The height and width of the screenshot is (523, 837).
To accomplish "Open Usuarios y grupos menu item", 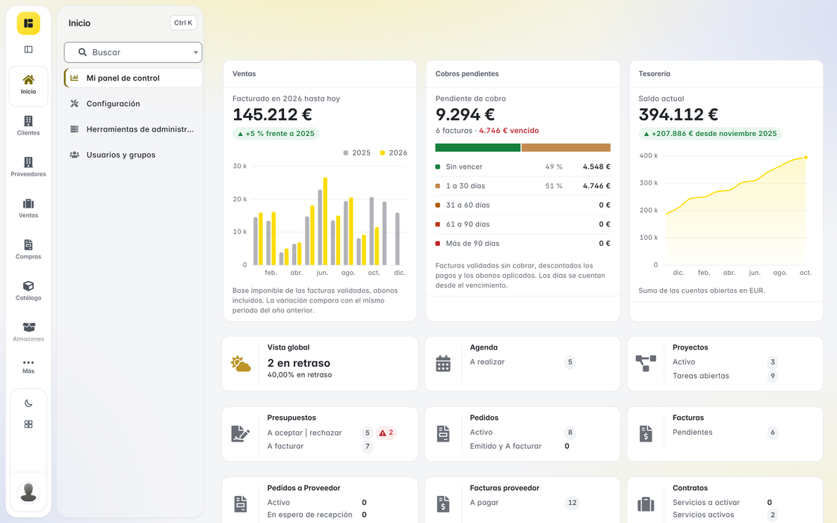I will 133,155.
